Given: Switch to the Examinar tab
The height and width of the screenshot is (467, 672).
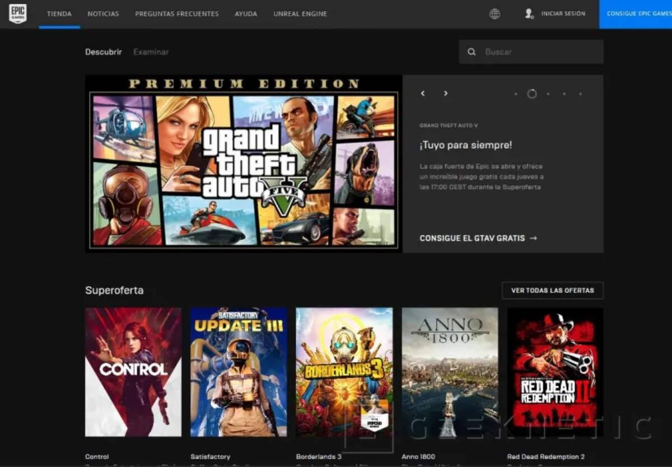Looking at the screenshot, I should (x=151, y=52).
